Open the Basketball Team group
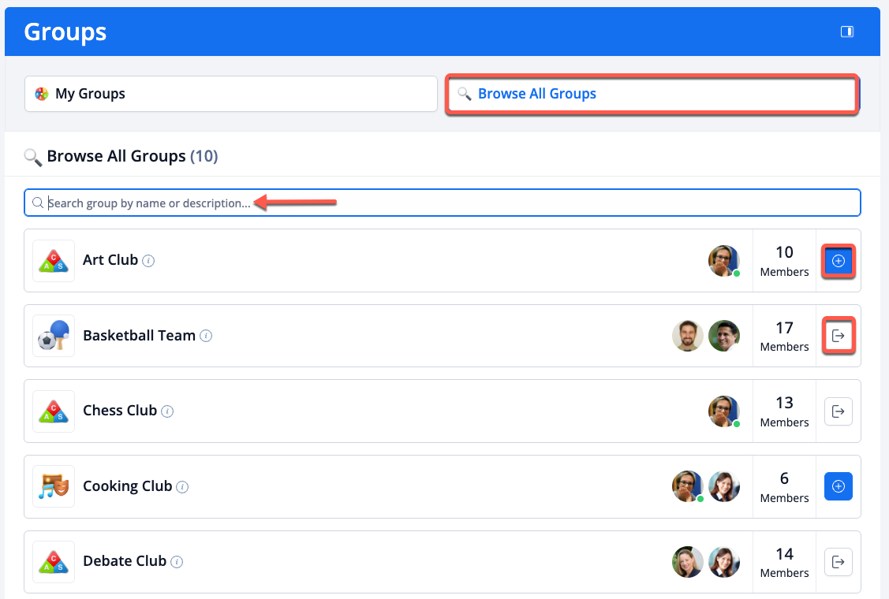Viewport: 889px width, 599px height. pos(139,336)
